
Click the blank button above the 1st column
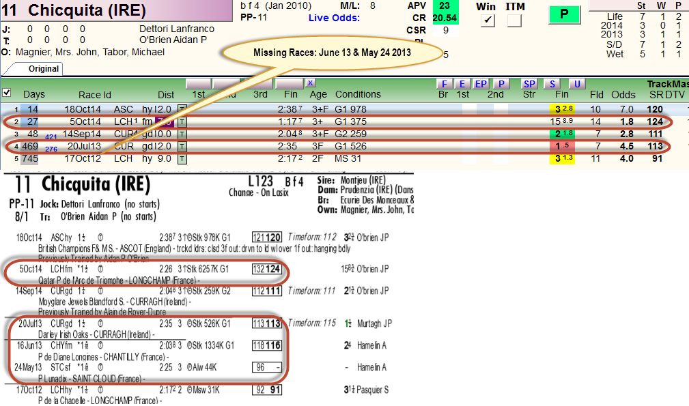point(199,83)
